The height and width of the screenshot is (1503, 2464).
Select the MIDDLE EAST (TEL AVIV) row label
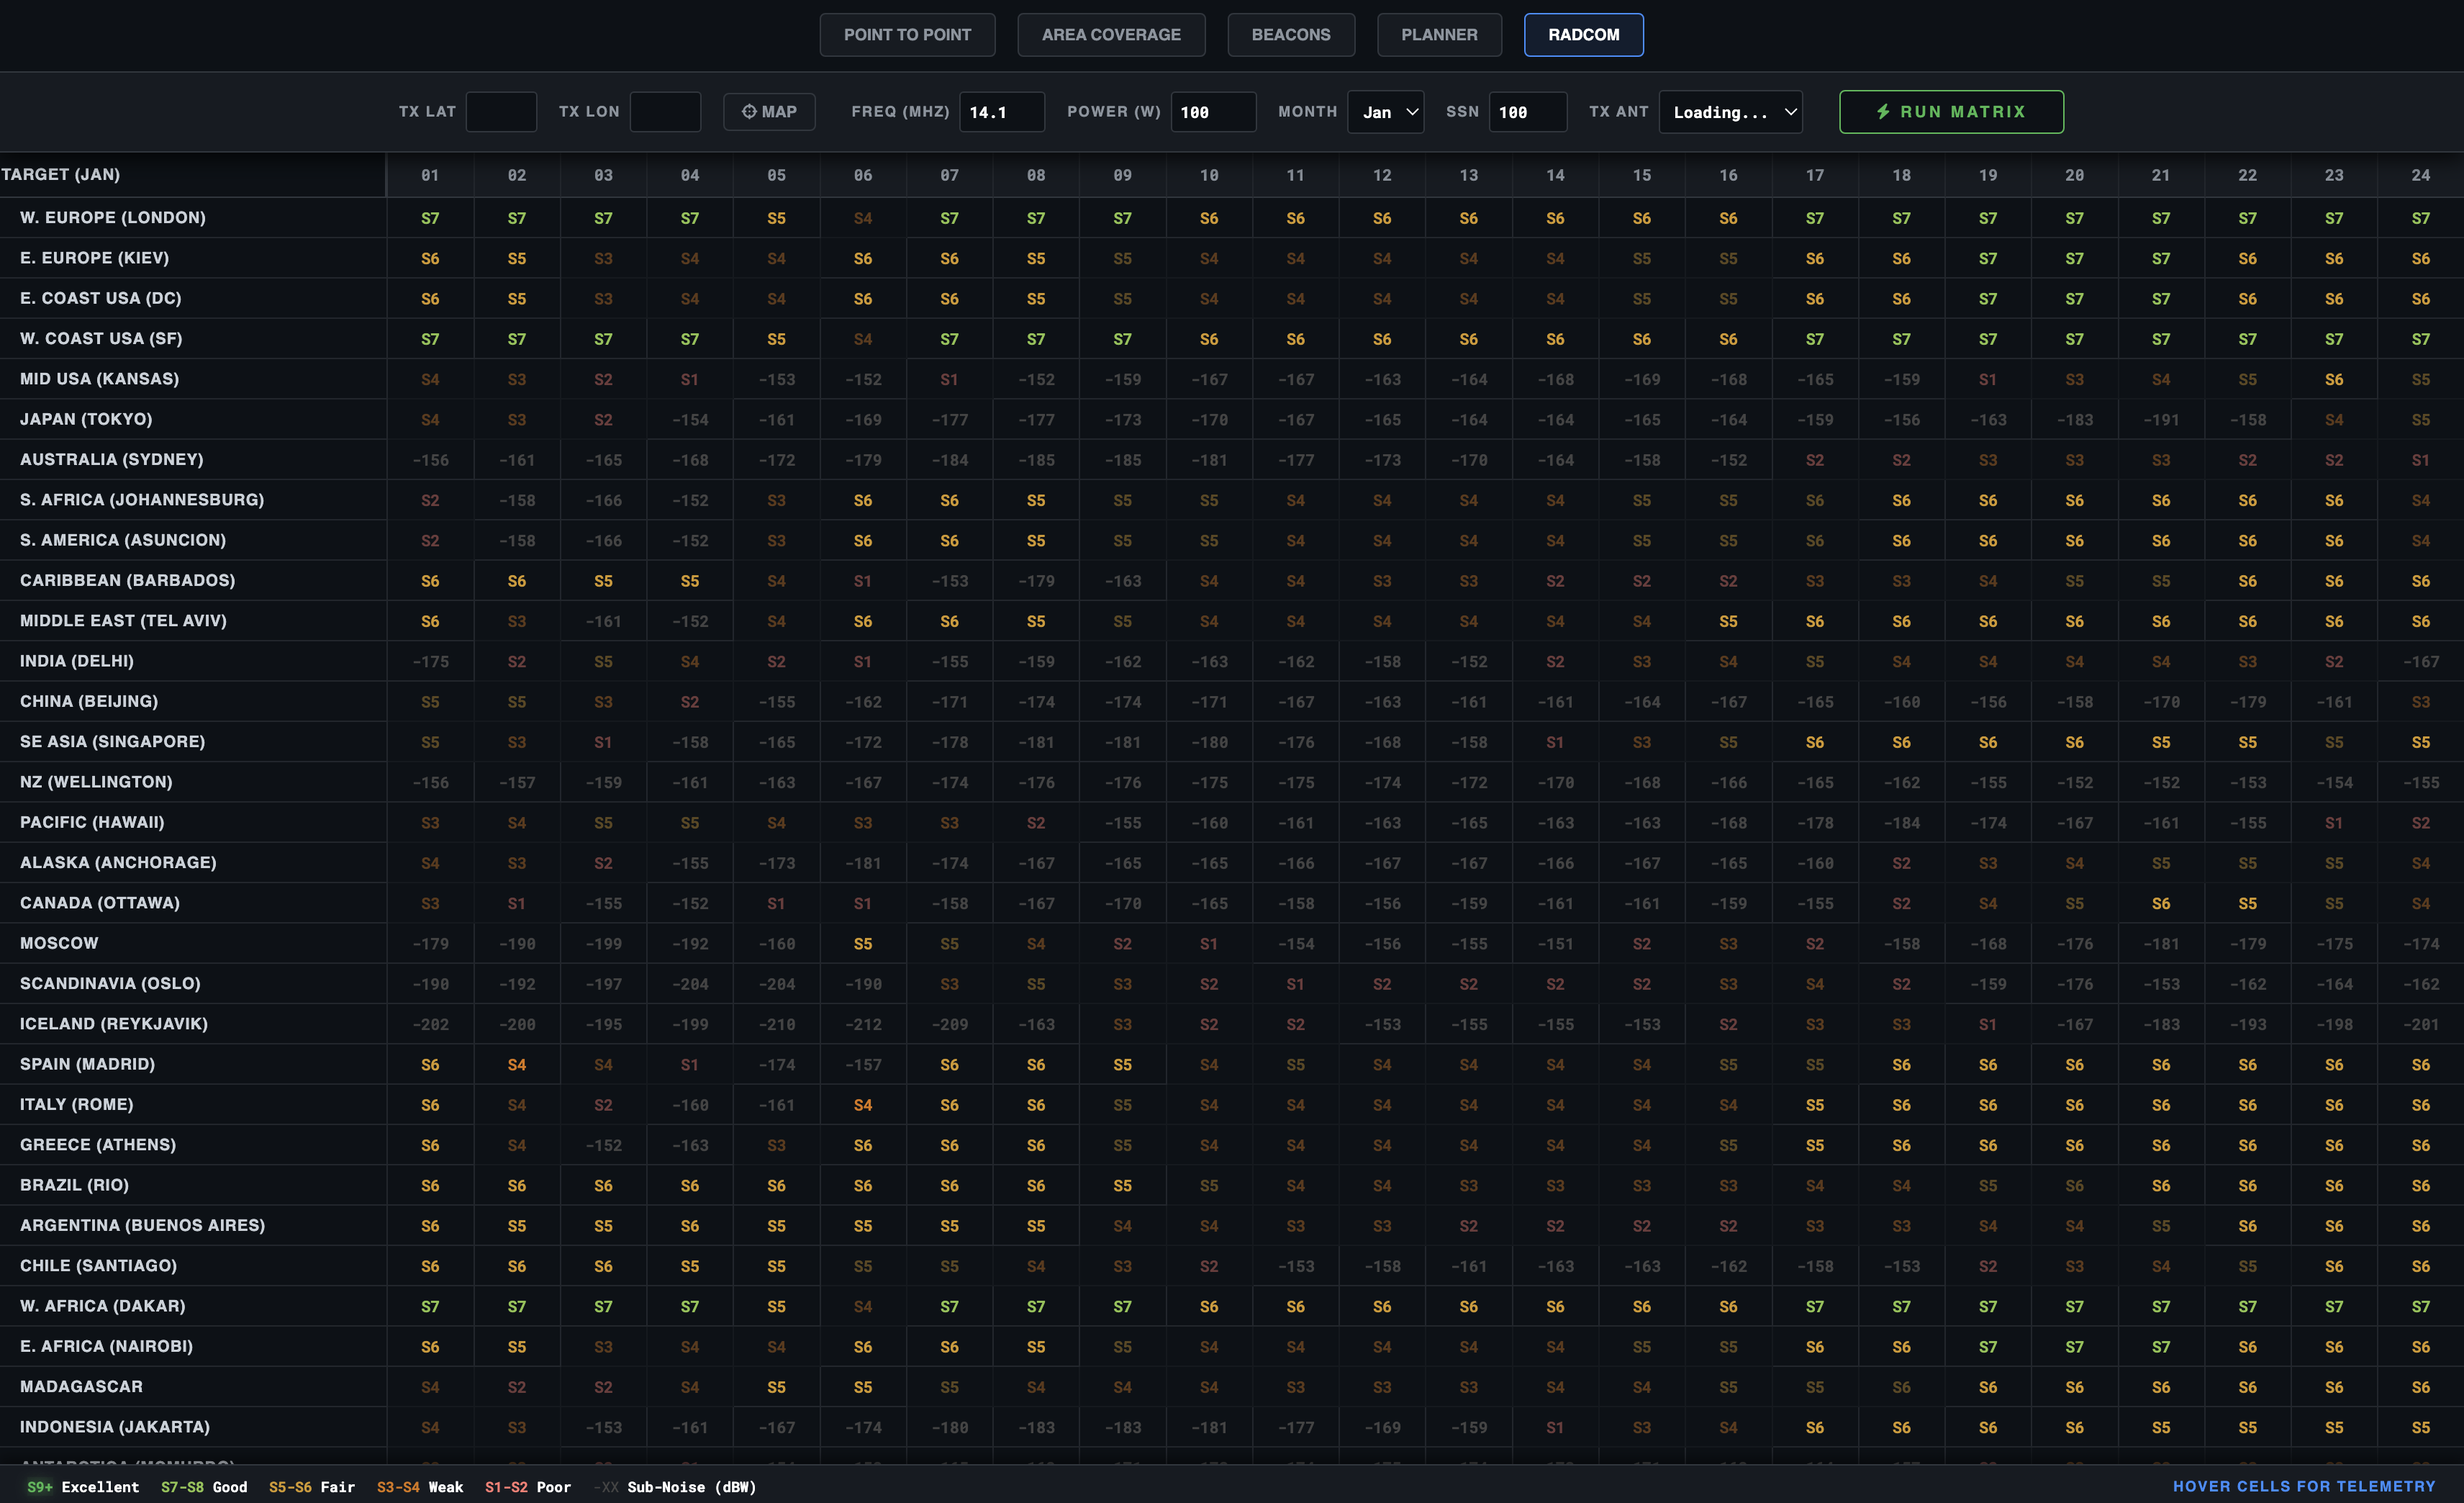coord(123,620)
